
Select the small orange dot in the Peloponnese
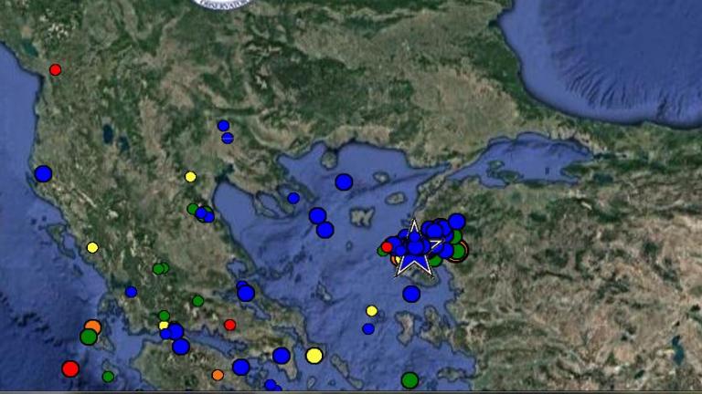(218, 375)
